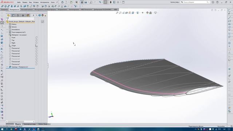The image size is (233, 131).
Task: Open the Home (Welcome) icon in title toolbar
Action: (62, 2)
